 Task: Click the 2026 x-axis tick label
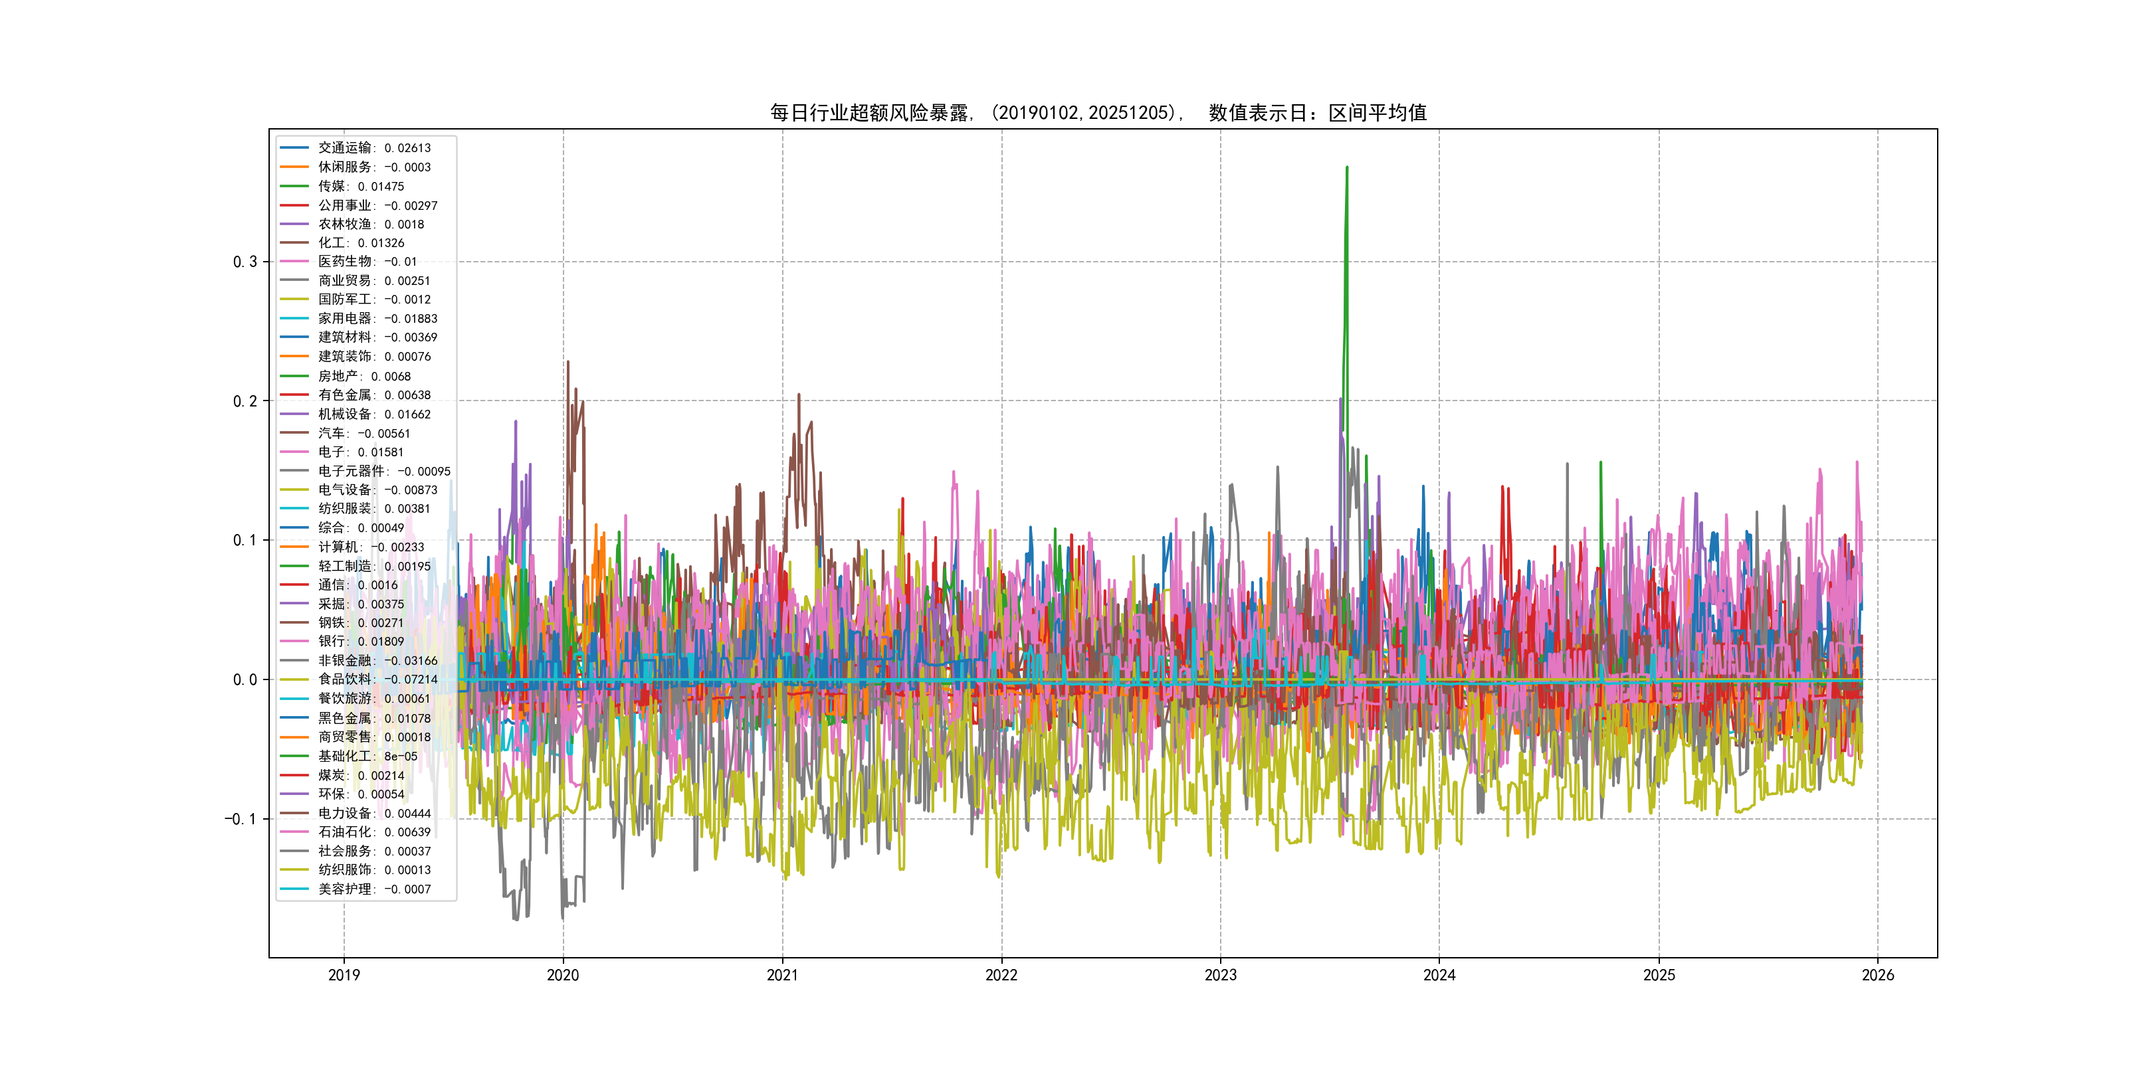coord(1878,975)
